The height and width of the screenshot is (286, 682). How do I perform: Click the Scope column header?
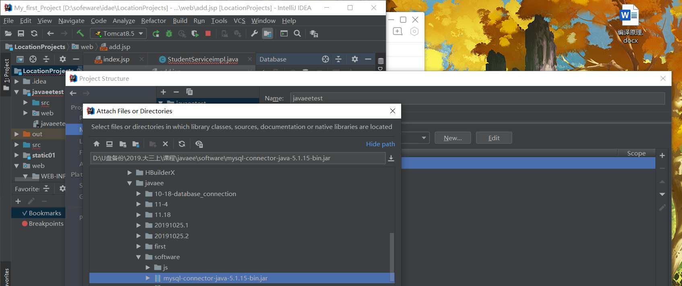(x=636, y=153)
